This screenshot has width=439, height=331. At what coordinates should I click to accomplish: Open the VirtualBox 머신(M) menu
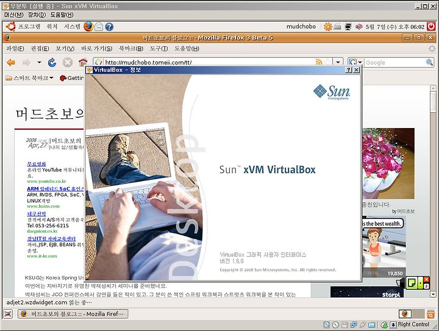[x=13, y=15]
